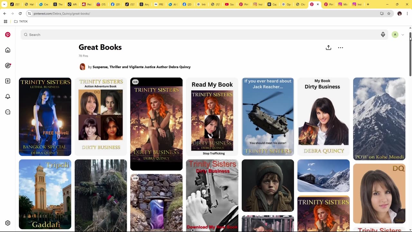This screenshot has height=232, width=412.
Task: Click the scrollbar up arrow
Action: pyautogui.click(x=410, y=28)
